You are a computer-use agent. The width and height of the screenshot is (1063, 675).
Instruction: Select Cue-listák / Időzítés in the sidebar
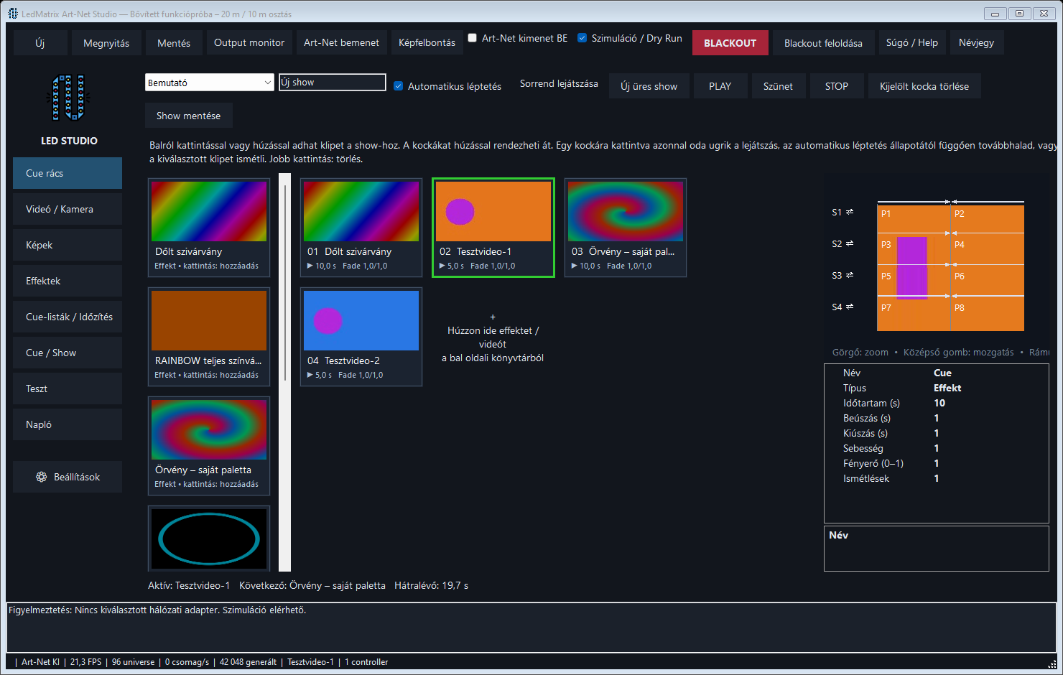(x=68, y=317)
